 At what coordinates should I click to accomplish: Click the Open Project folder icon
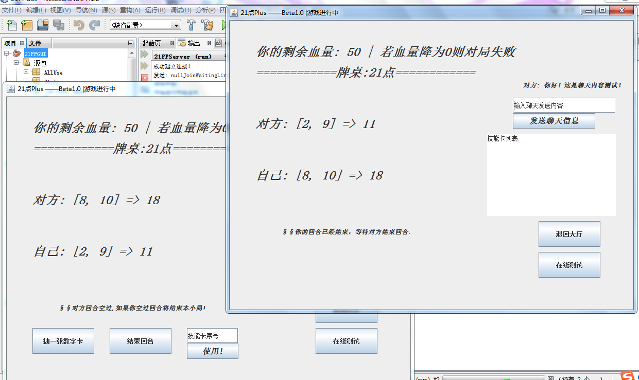coord(43,25)
